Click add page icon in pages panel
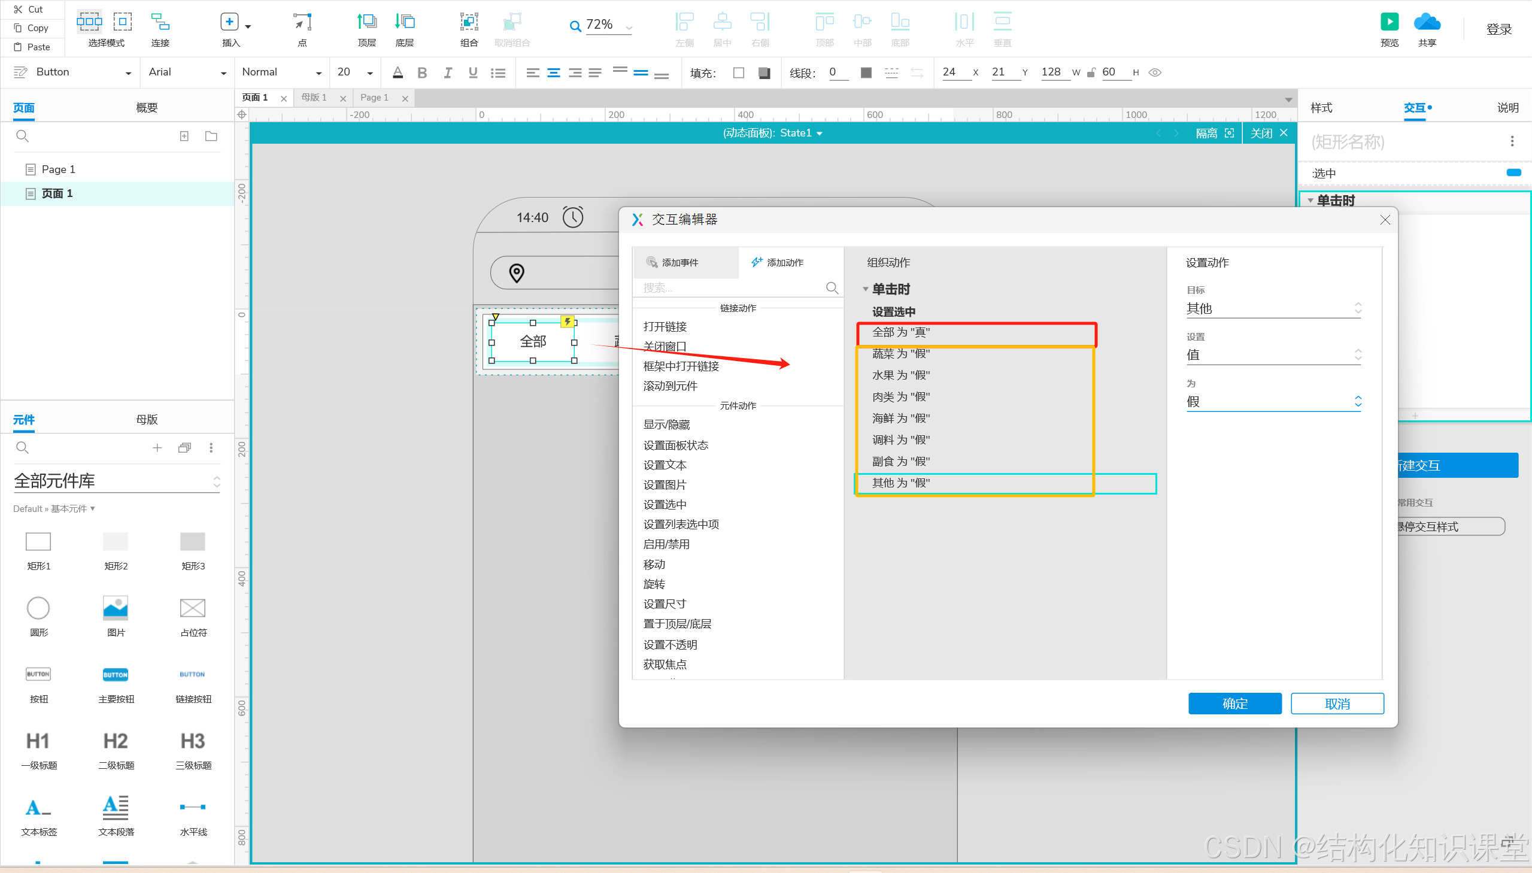Image resolution: width=1532 pixels, height=873 pixels. point(184,136)
